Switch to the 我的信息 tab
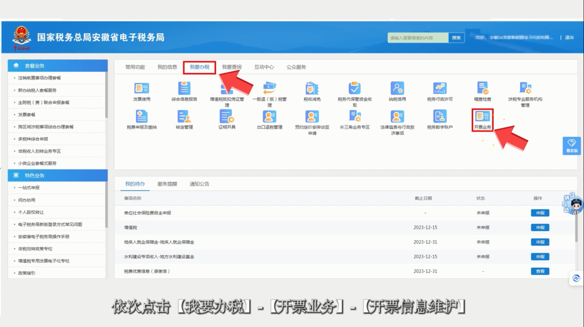 coord(167,67)
